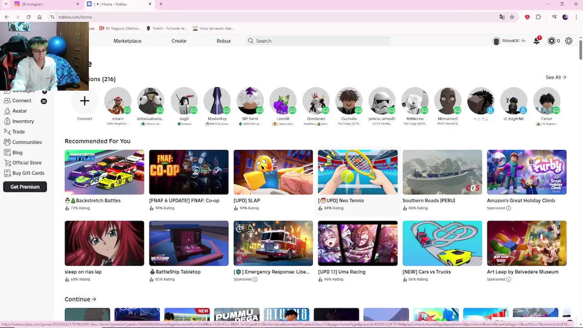Open Connect in the sidebar
The image size is (583, 328).
click(22, 101)
